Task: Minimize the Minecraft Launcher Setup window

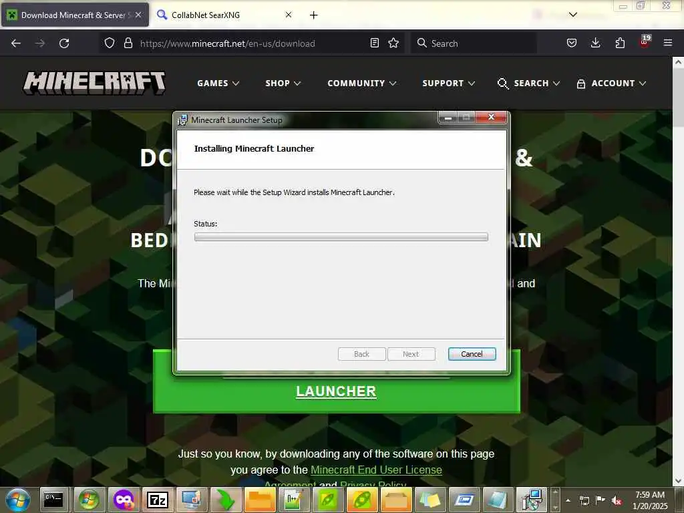Action: coord(448,117)
